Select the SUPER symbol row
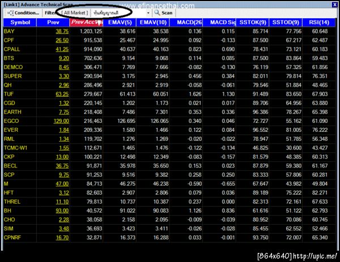The height and width of the screenshot is (262, 340). (169, 76)
